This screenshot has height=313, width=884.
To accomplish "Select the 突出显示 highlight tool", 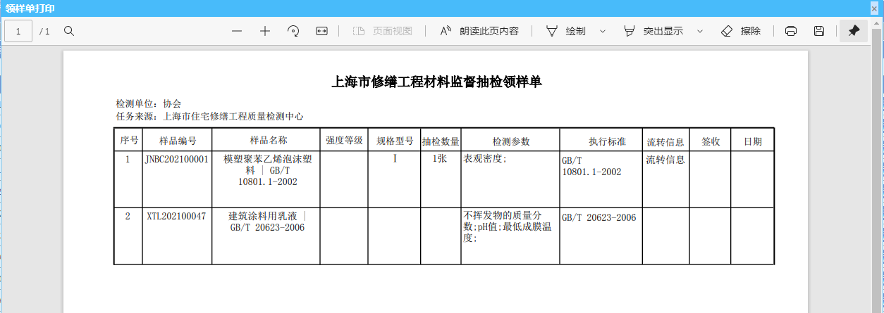I will point(653,31).
